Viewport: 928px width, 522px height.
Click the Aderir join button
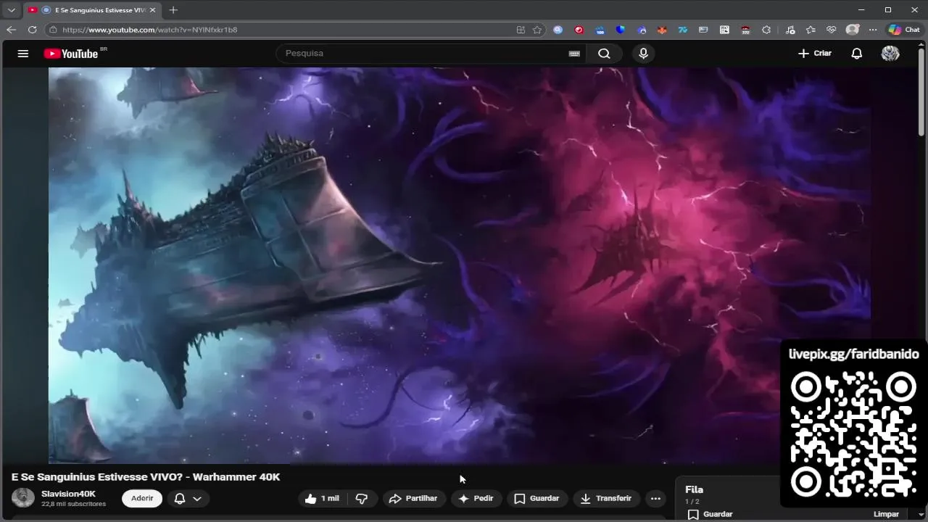tap(142, 499)
